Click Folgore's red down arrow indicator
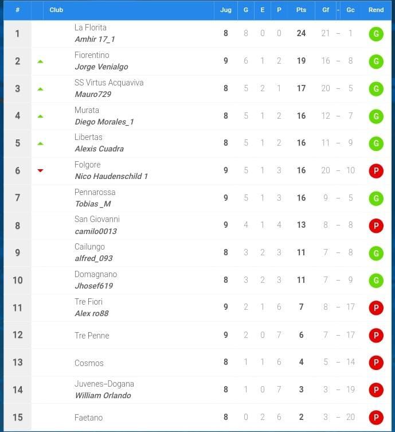 click(40, 170)
